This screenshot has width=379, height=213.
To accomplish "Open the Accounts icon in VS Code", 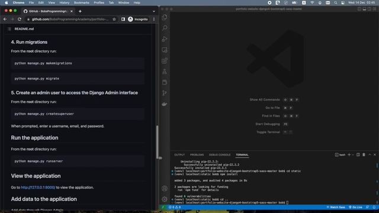I will point(165,188).
